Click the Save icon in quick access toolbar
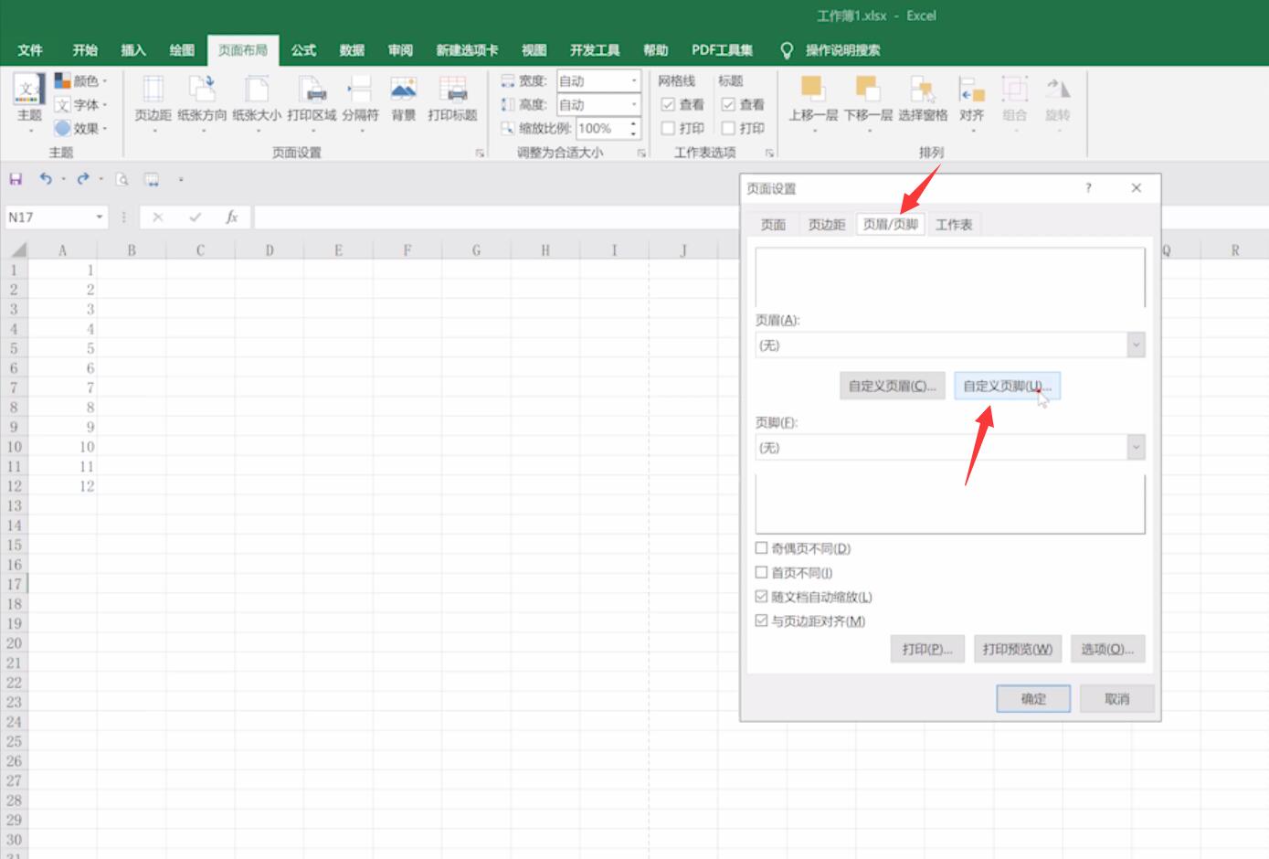Image resolution: width=1269 pixels, height=859 pixels. 16,179
